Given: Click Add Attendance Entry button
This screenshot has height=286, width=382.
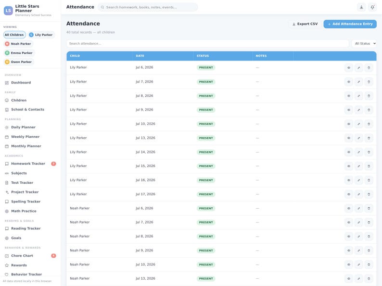Looking at the screenshot, I should pos(350,24).
